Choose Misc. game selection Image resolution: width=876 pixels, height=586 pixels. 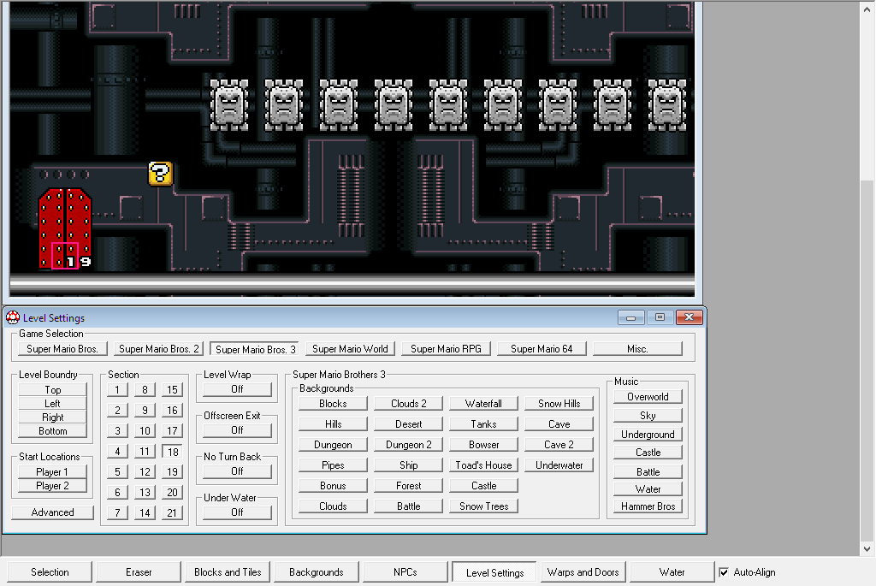click(637, 349)
